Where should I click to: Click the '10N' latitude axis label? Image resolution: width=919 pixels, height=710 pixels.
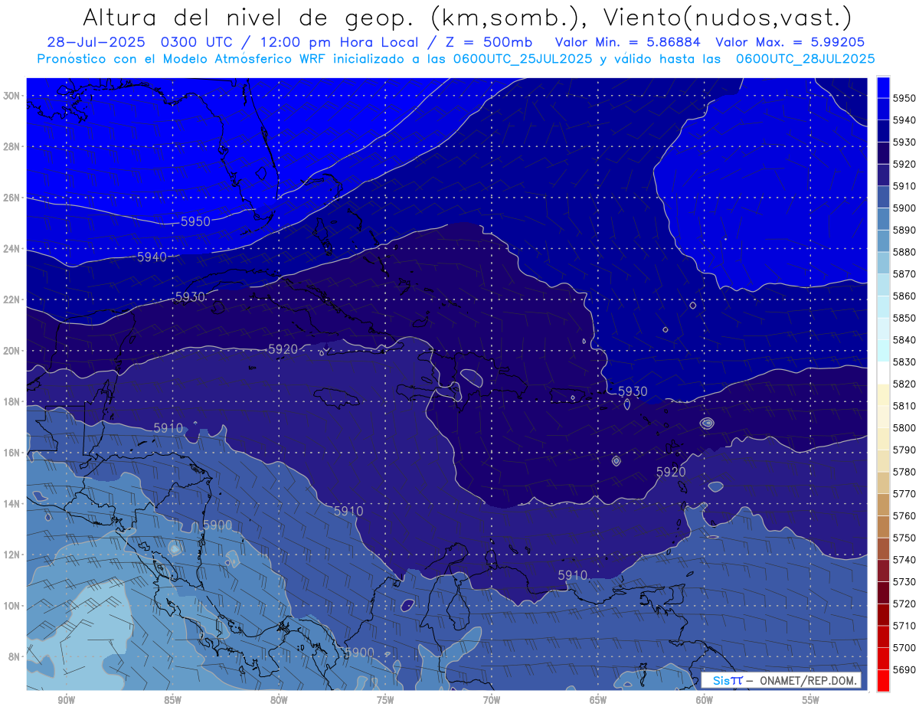pos(11,606)
